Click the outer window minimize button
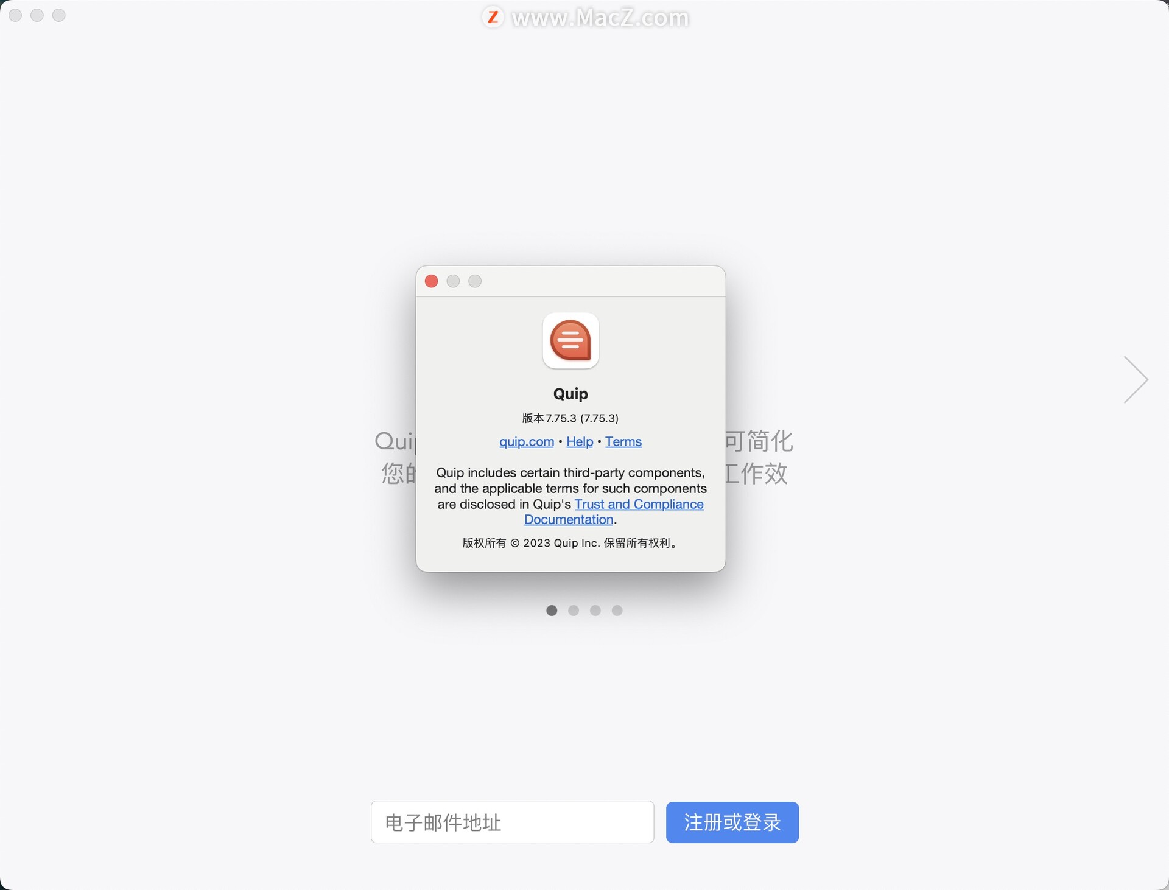 coord(35,16)
